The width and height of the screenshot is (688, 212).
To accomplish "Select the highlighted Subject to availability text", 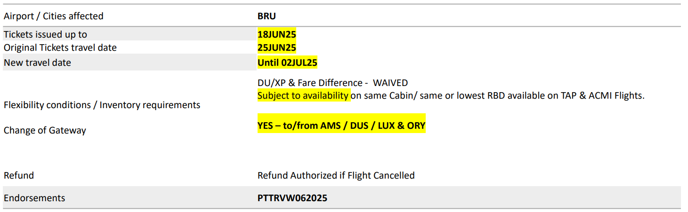I will [304, 95].
